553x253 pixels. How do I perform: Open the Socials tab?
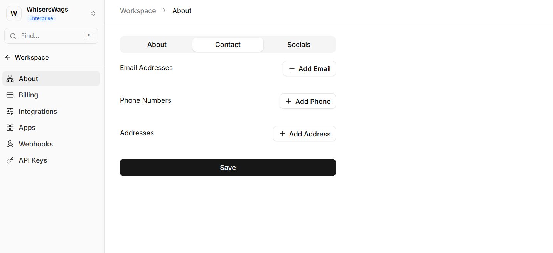pyautogui.click(x=299, y=45)
